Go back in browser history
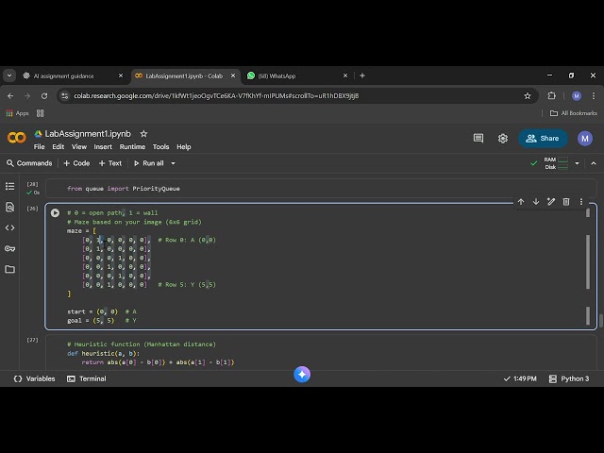Viewport: 604px width, 453px height. [10, 96]
